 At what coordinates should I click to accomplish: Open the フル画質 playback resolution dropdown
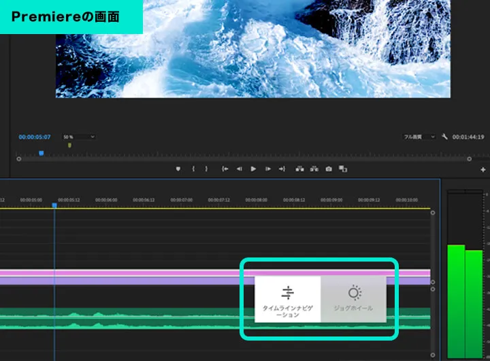tap(419, 137)
